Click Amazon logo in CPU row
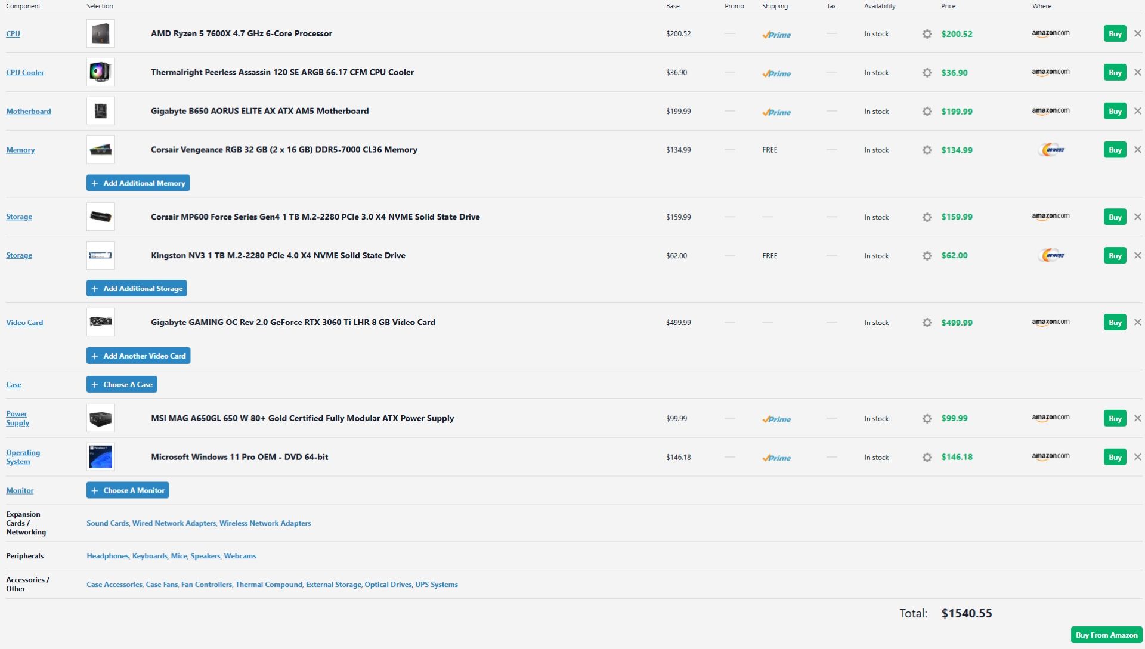This screenshot has width=1145, height=649. [x=1051, y=34]
